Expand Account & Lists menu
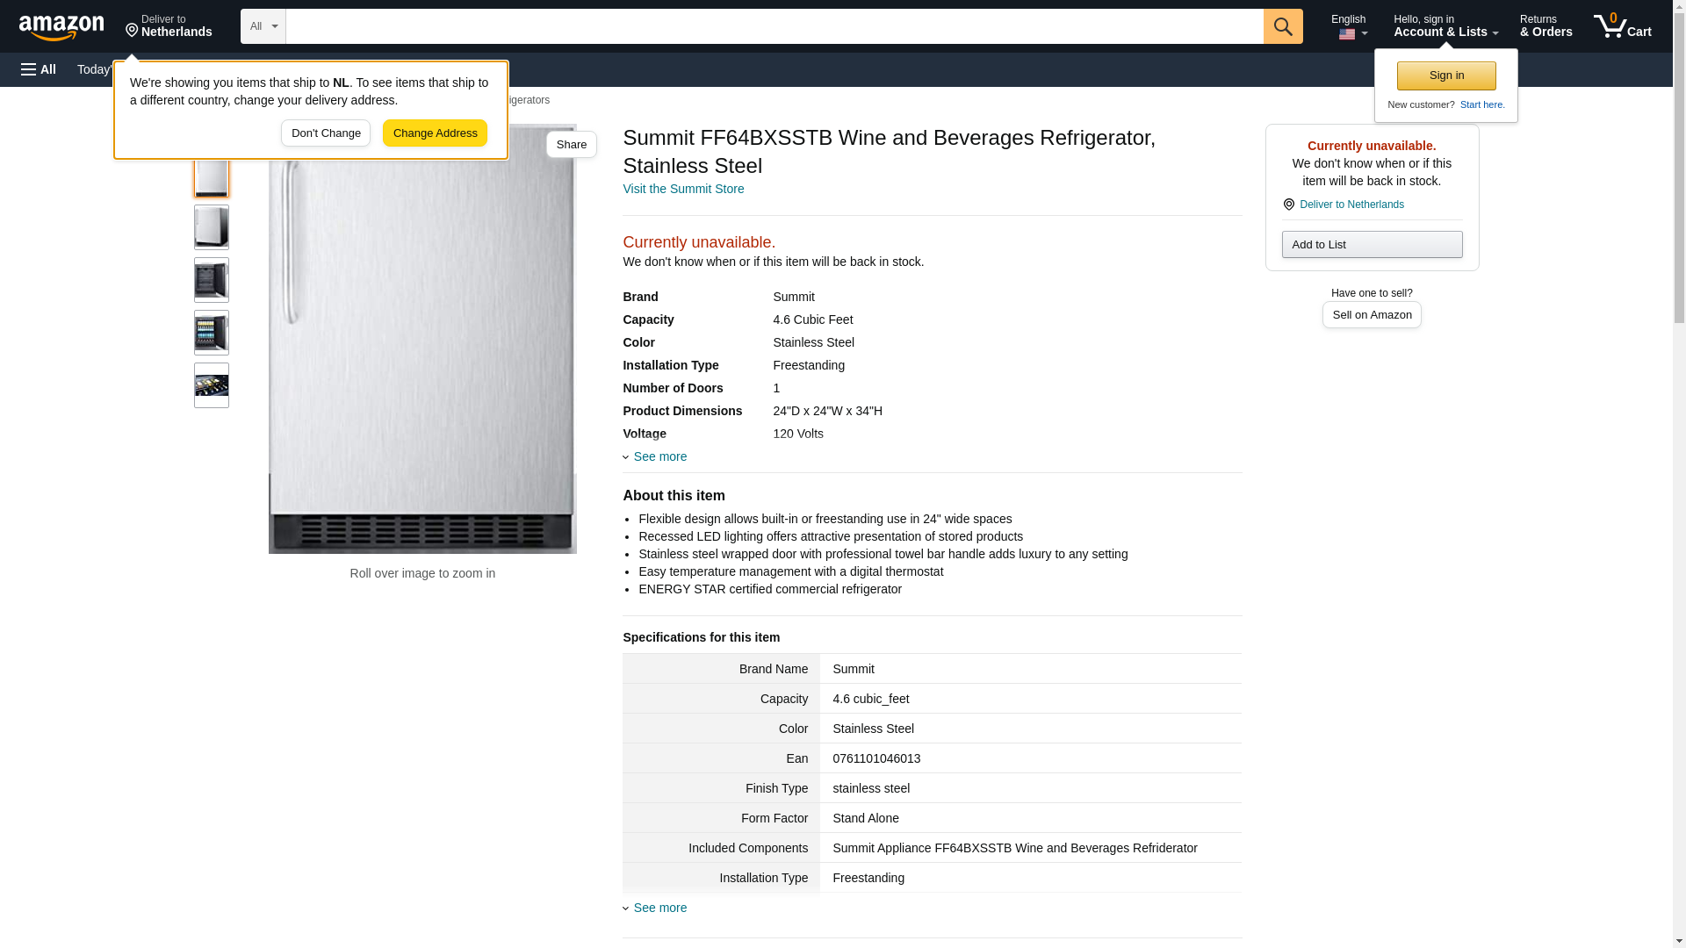 click(1445, 26)
